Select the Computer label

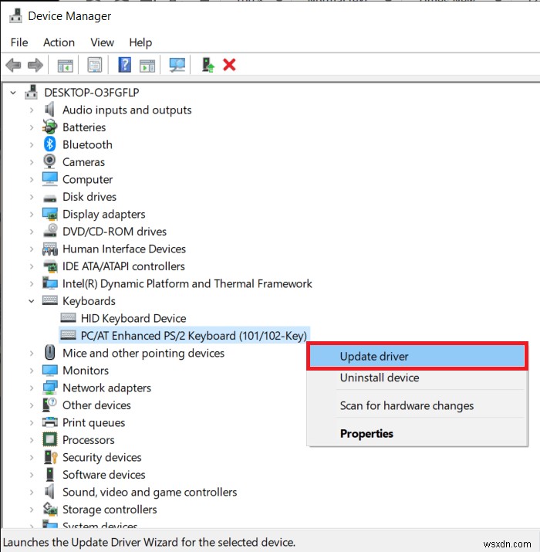coord(88,179)
